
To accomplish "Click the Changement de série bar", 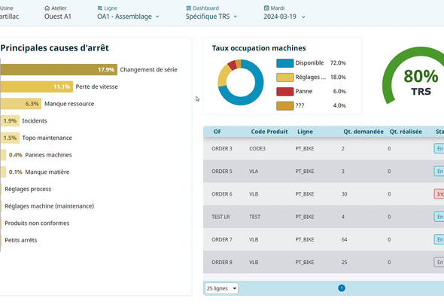I will pos(59,70).
